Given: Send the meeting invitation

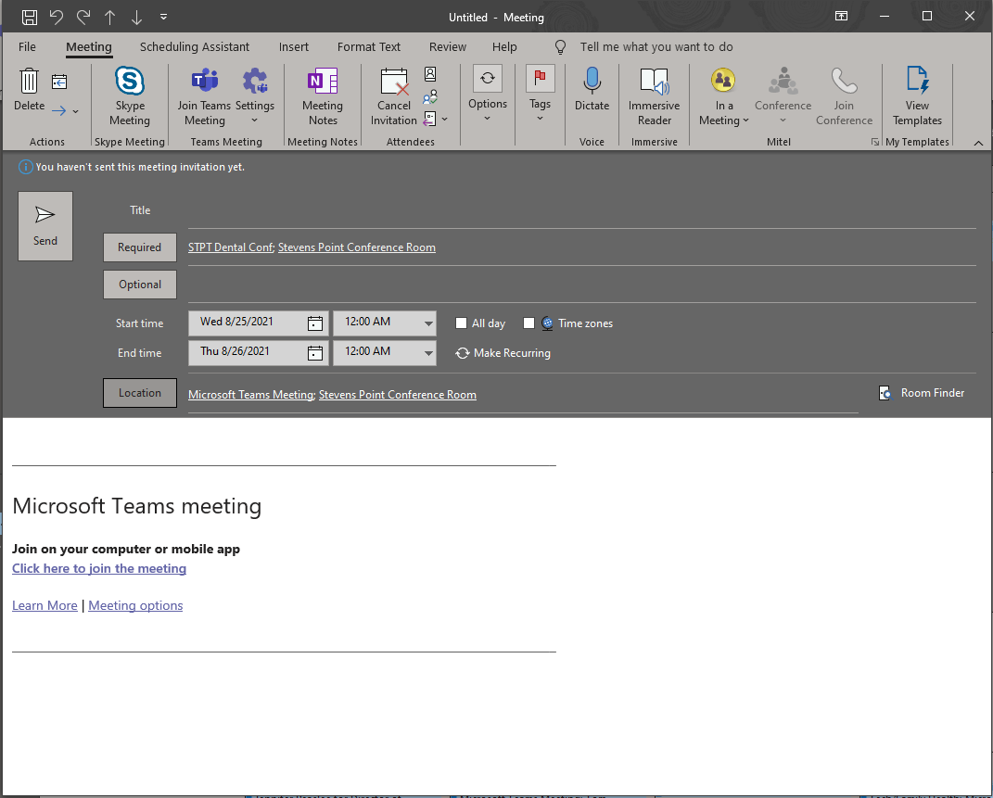Looking at the screenshot, I should [x=45, y=226].
